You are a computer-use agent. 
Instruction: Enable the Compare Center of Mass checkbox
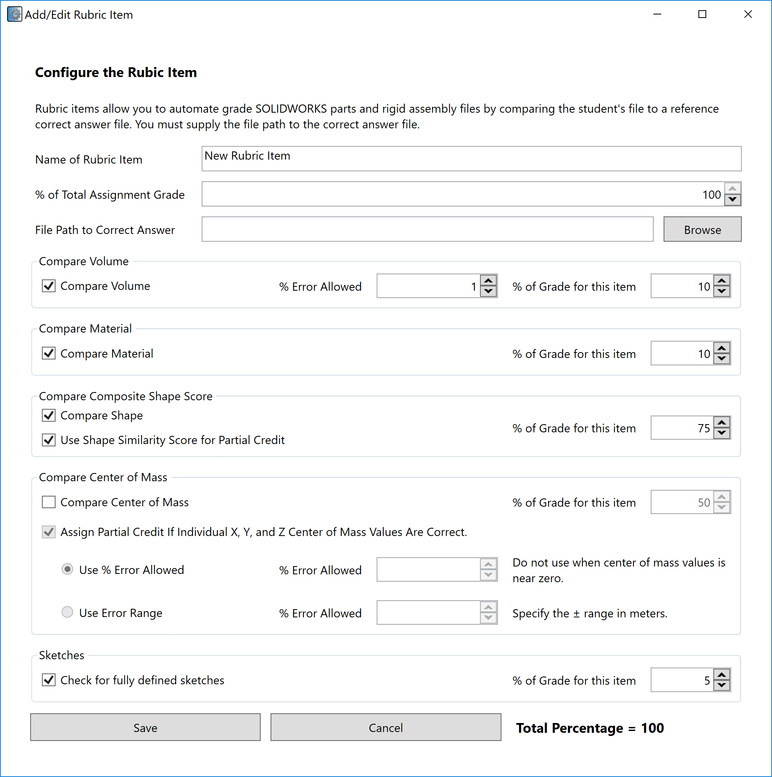click(49, 502)
